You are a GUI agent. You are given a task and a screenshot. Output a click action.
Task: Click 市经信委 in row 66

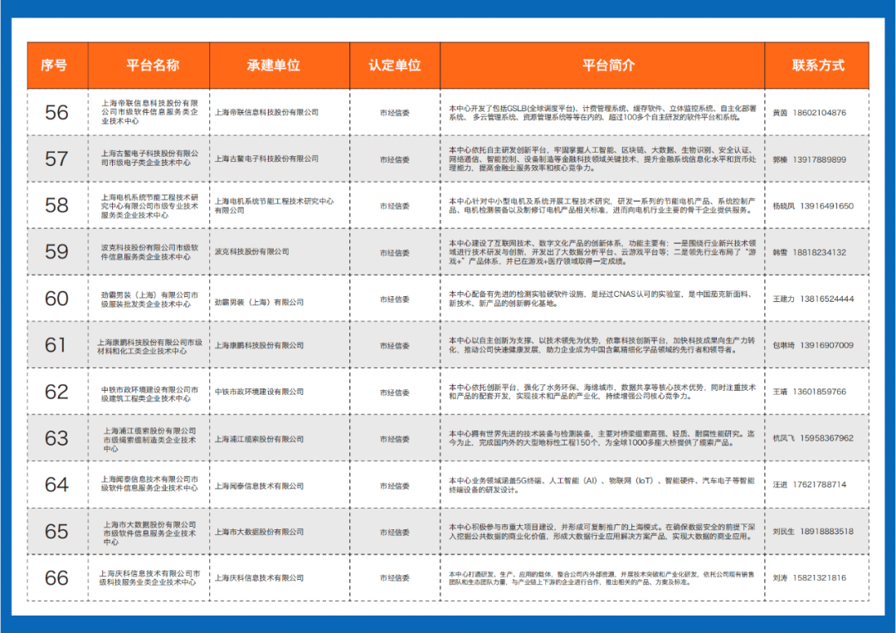(x=395, y=578)
